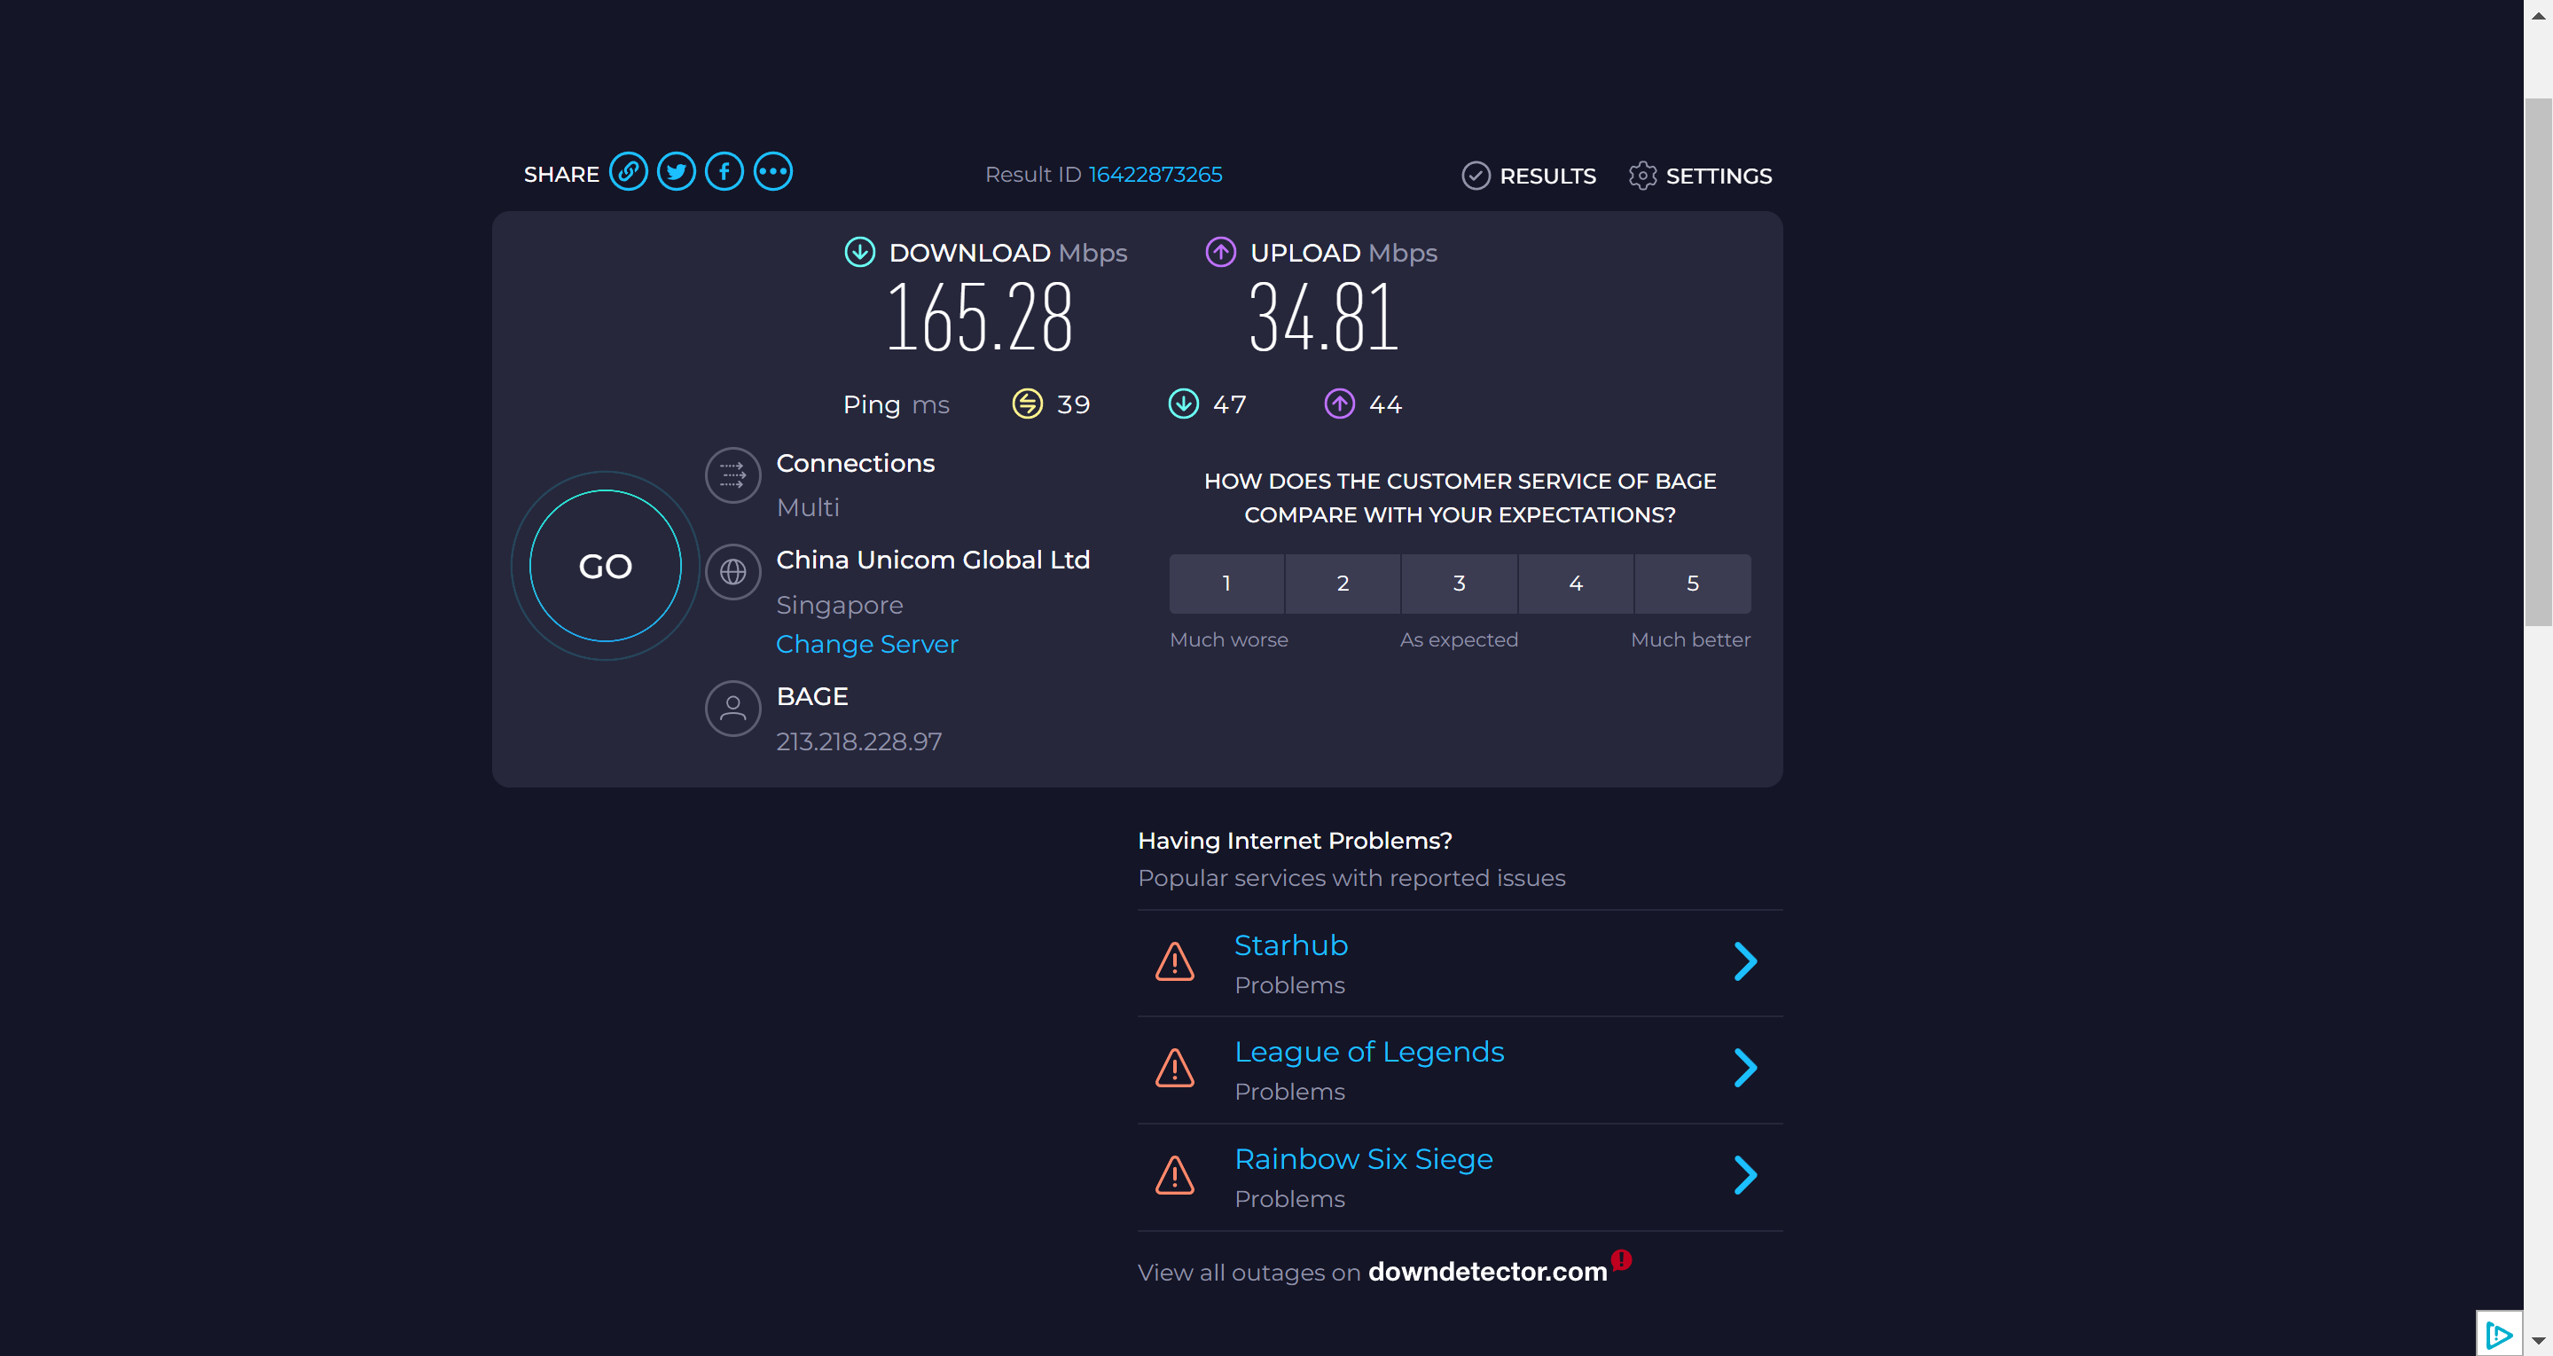This screenshot has width=2553, height=1356.
Task: Share result on Facebook
Action: [724, 172]
